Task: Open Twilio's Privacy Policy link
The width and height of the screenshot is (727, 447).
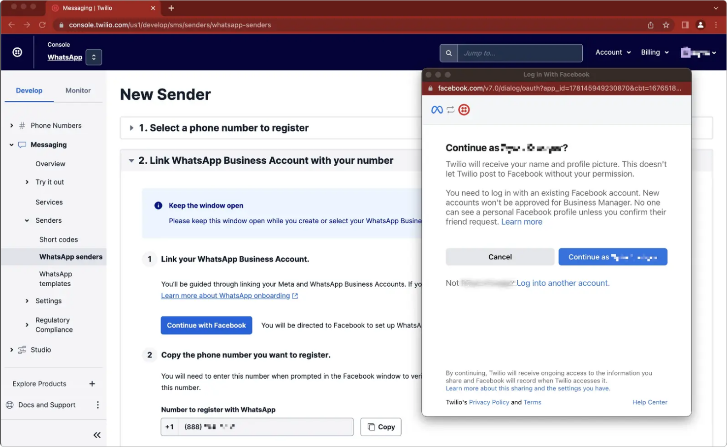Action: pyautogui.click(x=489, y=402)
